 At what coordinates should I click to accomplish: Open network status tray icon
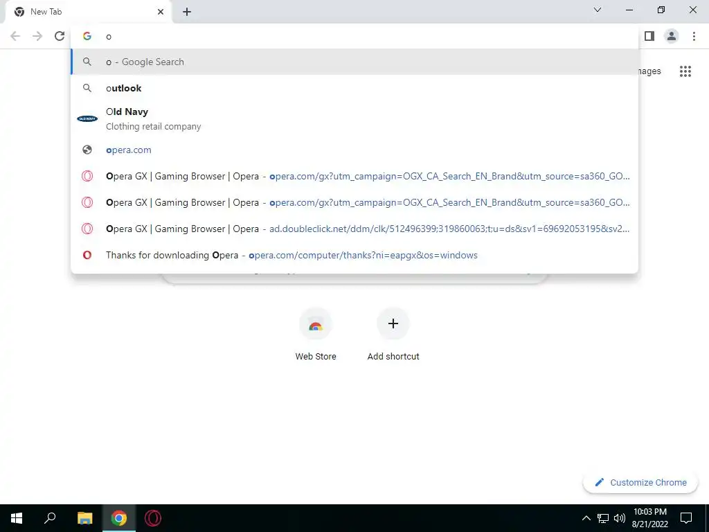point(603,518)
